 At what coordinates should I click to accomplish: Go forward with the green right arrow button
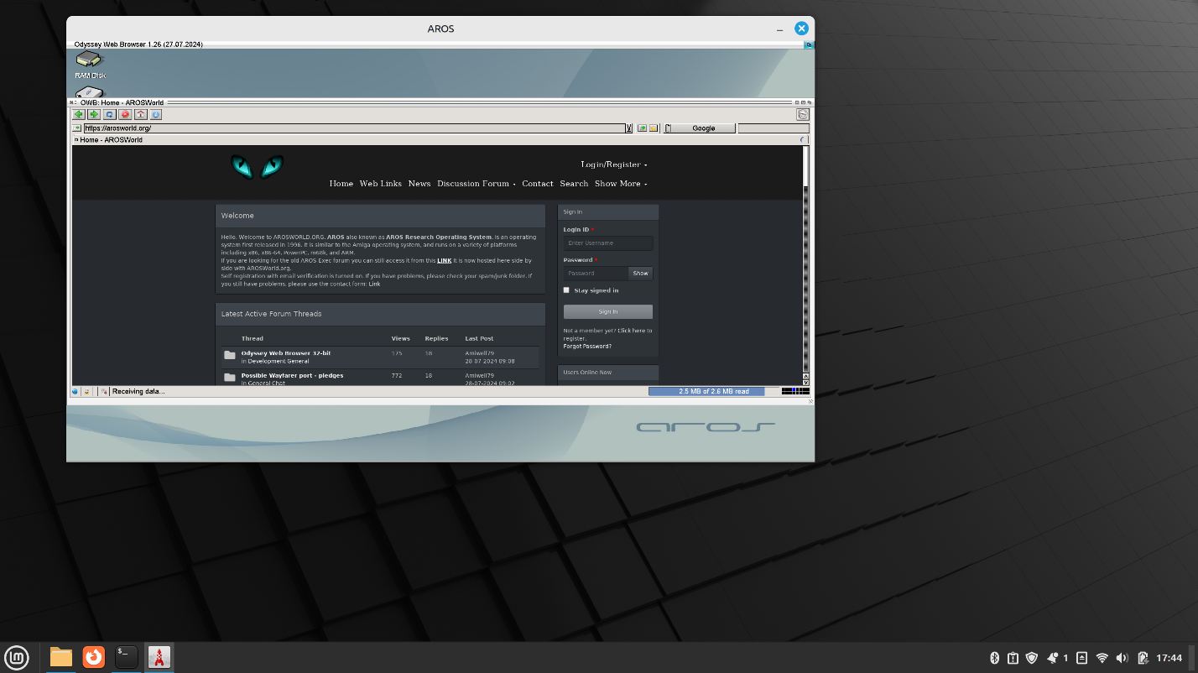tap(94, 114)
